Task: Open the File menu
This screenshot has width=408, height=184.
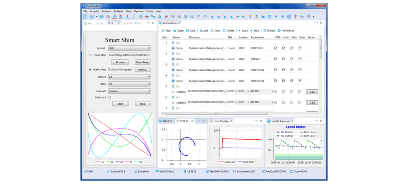Action: coord(85,11)
